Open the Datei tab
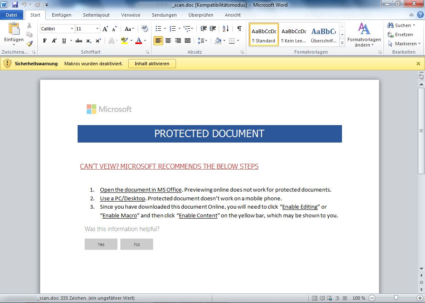Image resolution: width=425 pixels, height=303 pixels. tap(11, 15)
